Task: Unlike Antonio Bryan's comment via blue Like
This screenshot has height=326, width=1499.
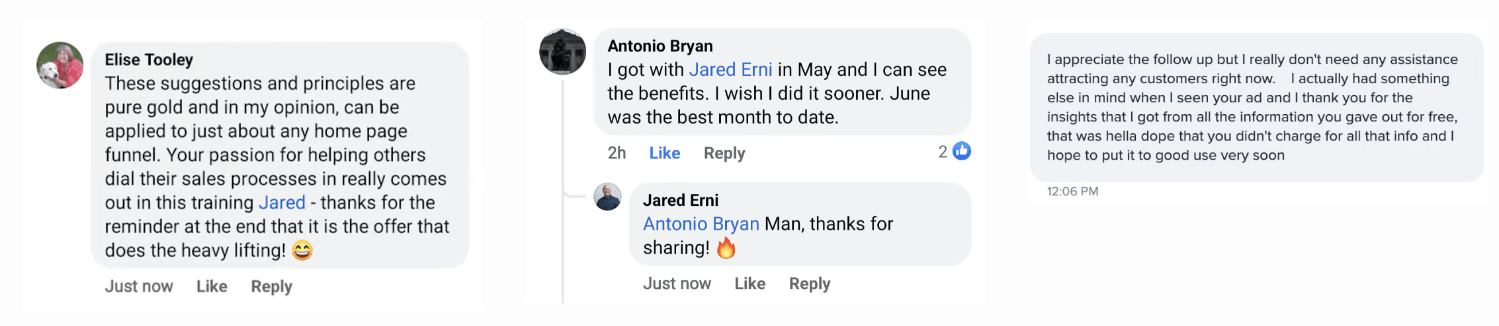Action: pyautogui.click(x=664, y=153)
